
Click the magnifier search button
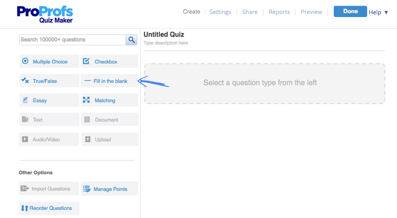131,40
